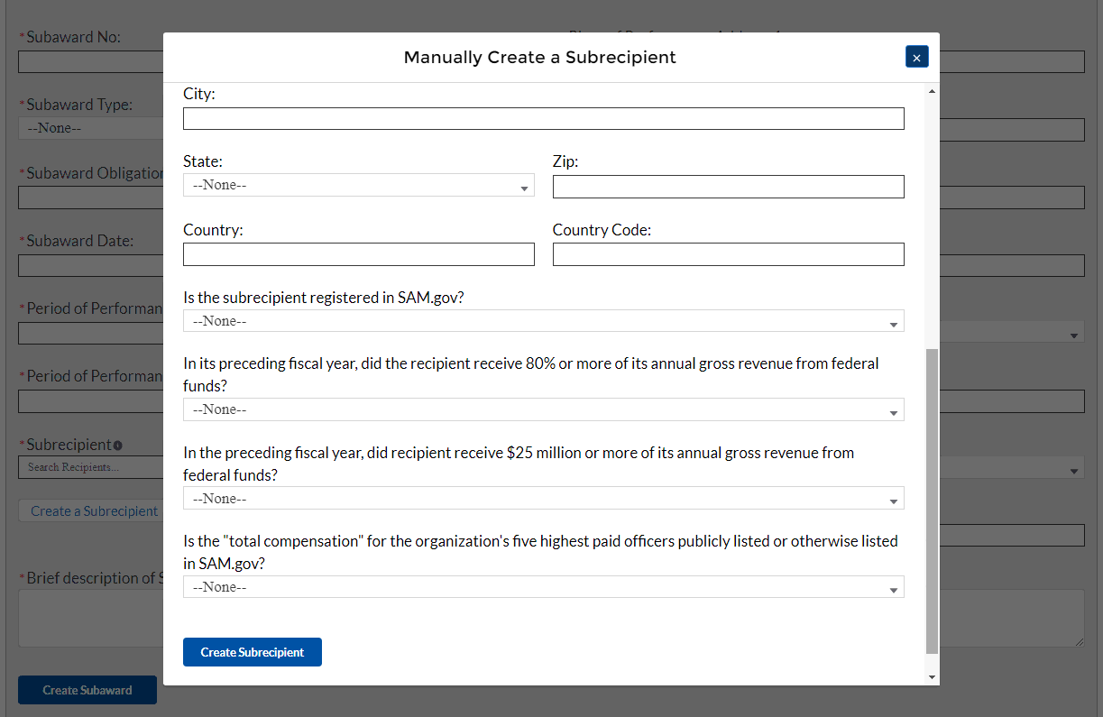Click into the Country field

358,254
